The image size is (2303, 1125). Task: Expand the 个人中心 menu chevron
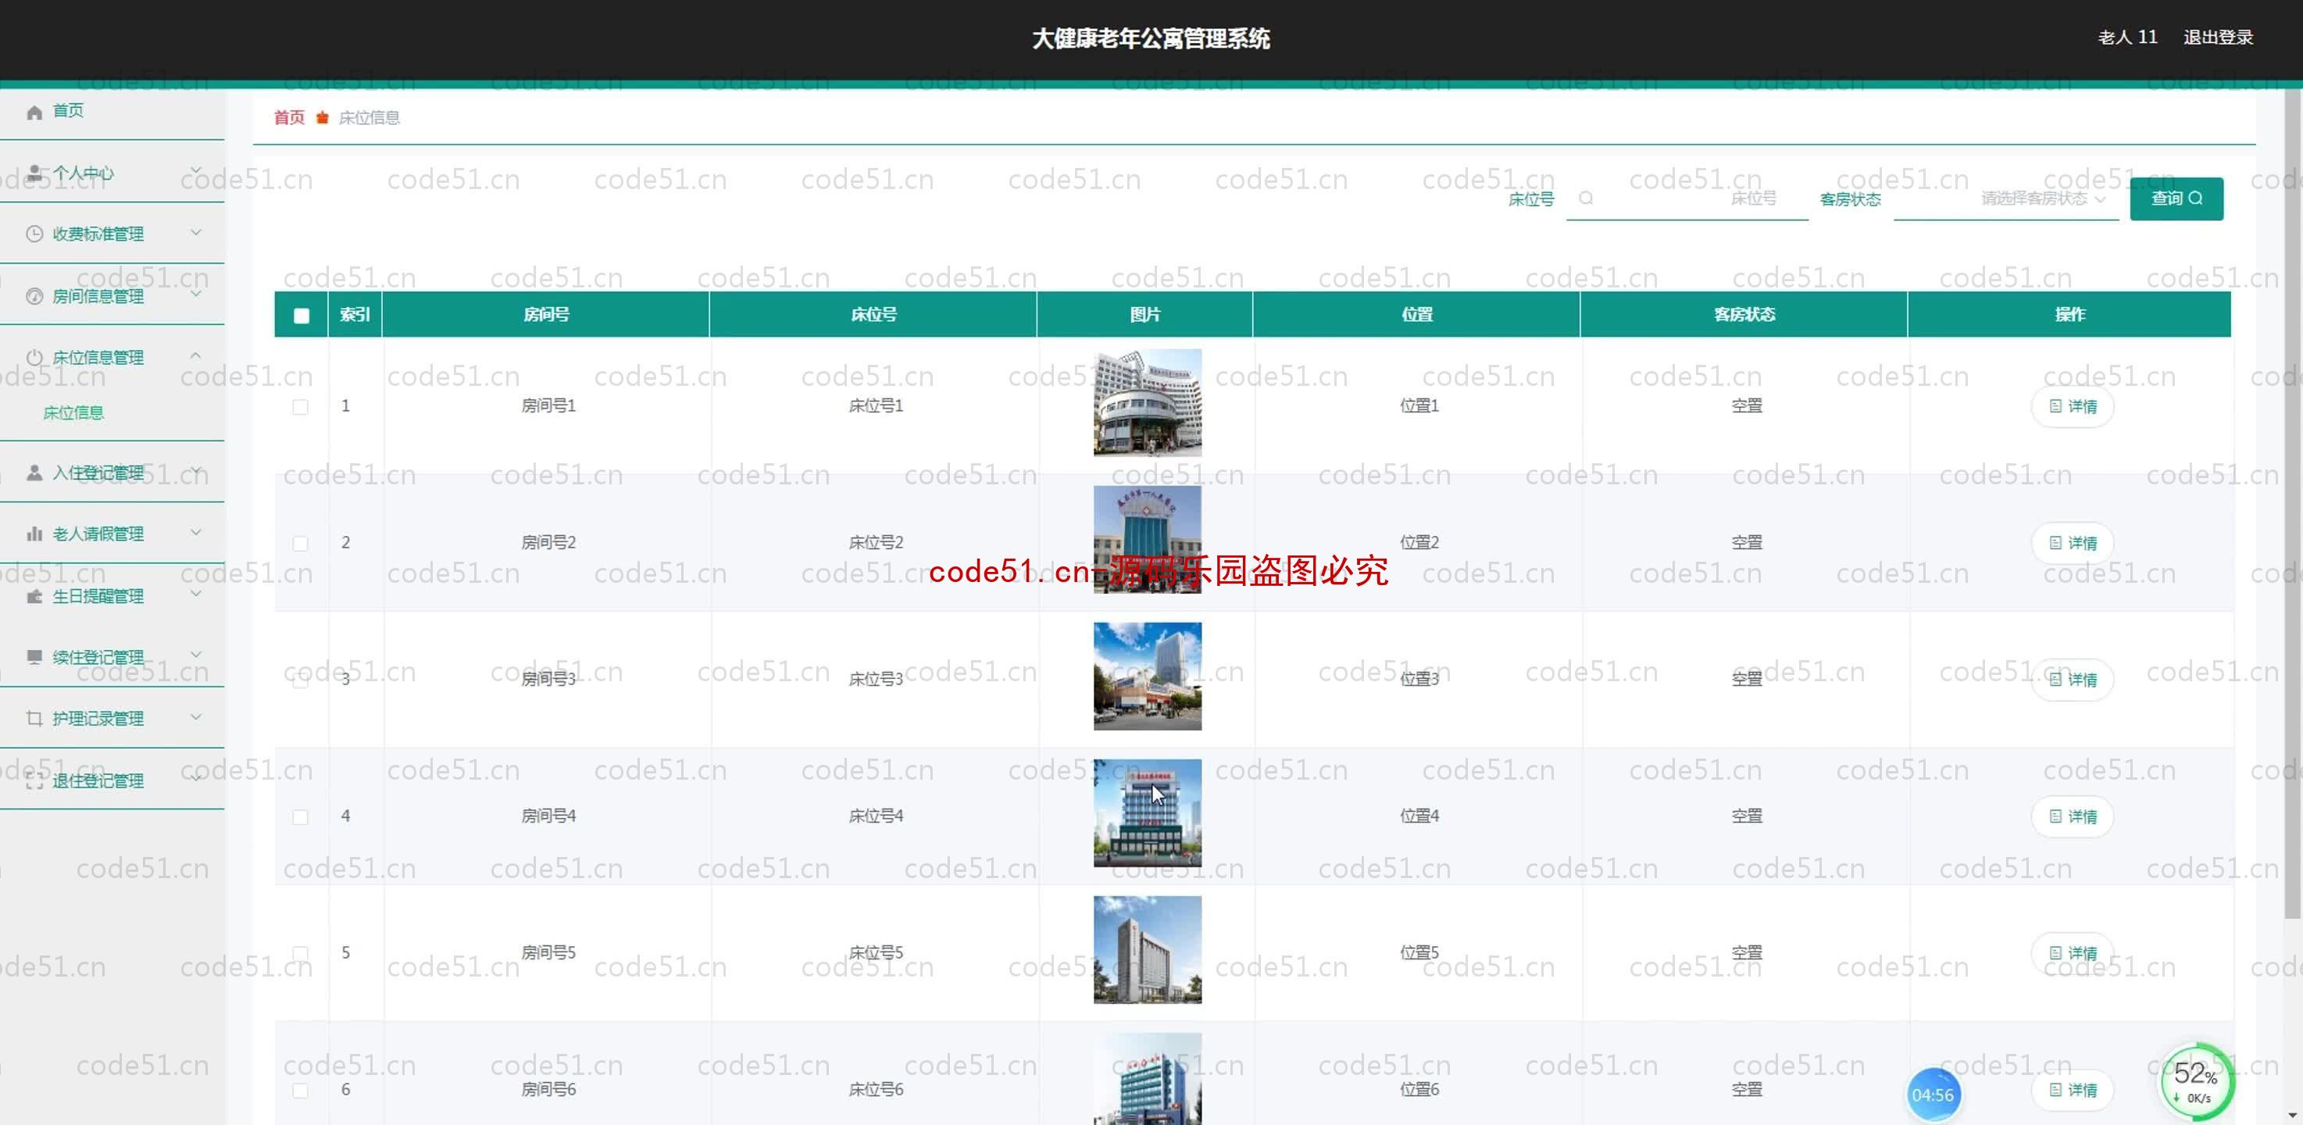click(196, 170)
